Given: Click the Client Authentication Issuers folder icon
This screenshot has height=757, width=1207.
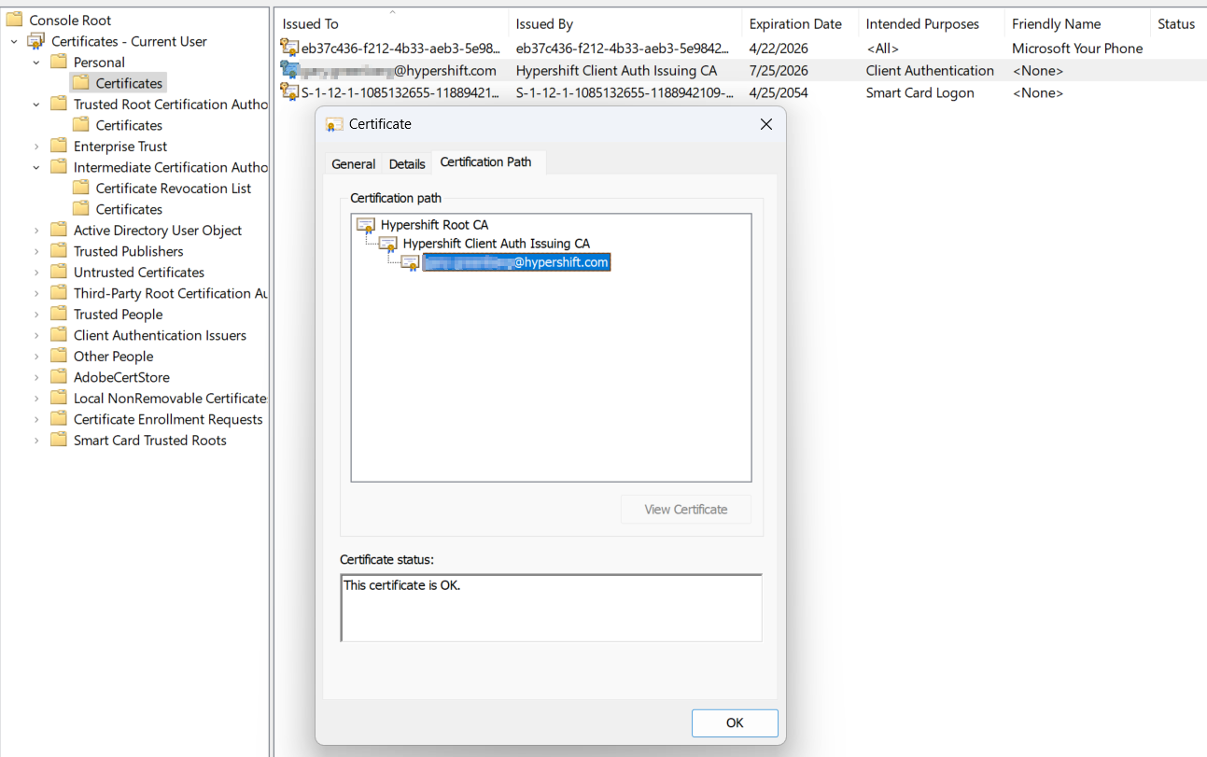Looking at the screenshot, I should (x=59, y=335).
